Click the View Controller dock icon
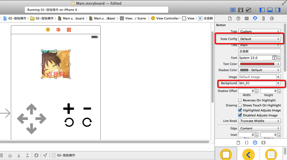The width and height of the screenshot is (287, 160). pos(48,29)
